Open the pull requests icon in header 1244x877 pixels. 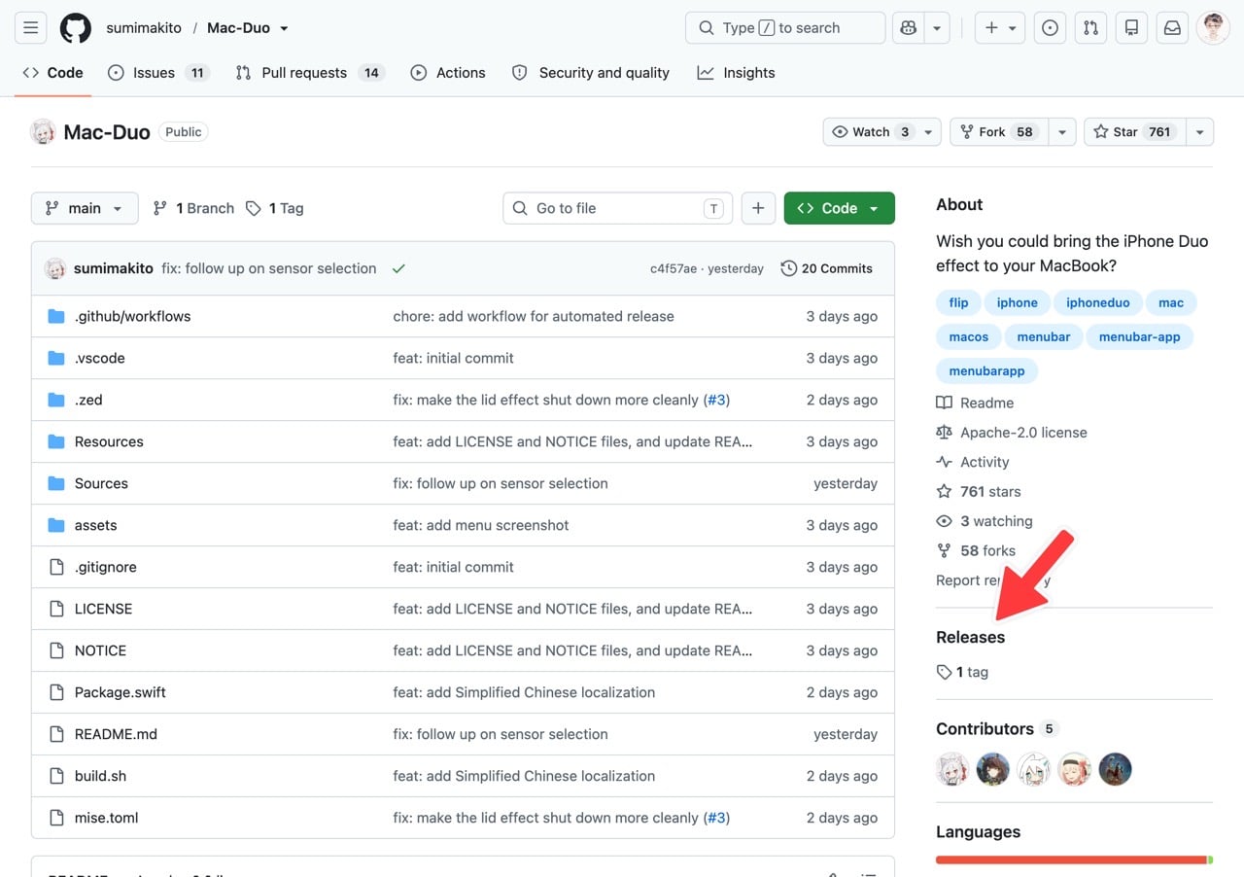1090,28
